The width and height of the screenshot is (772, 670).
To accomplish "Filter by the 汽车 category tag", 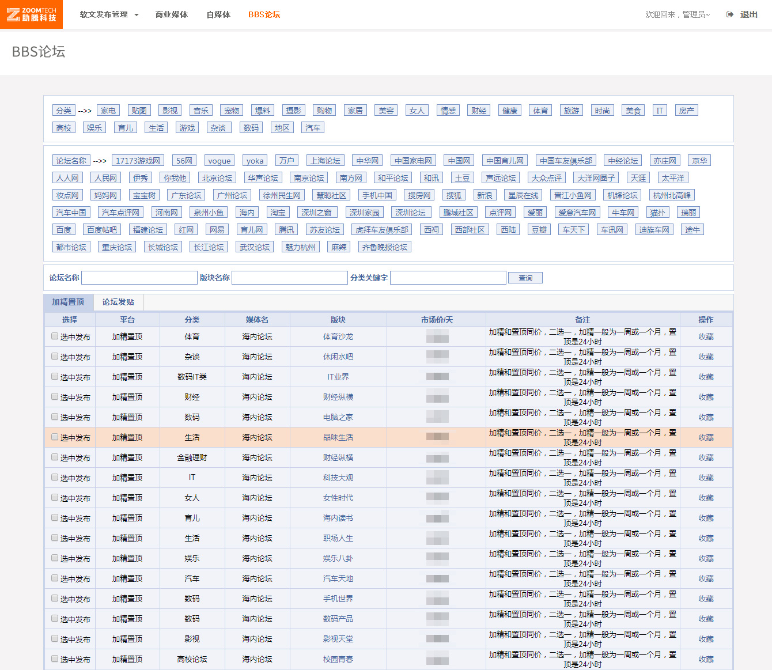I will click(313, 128).
